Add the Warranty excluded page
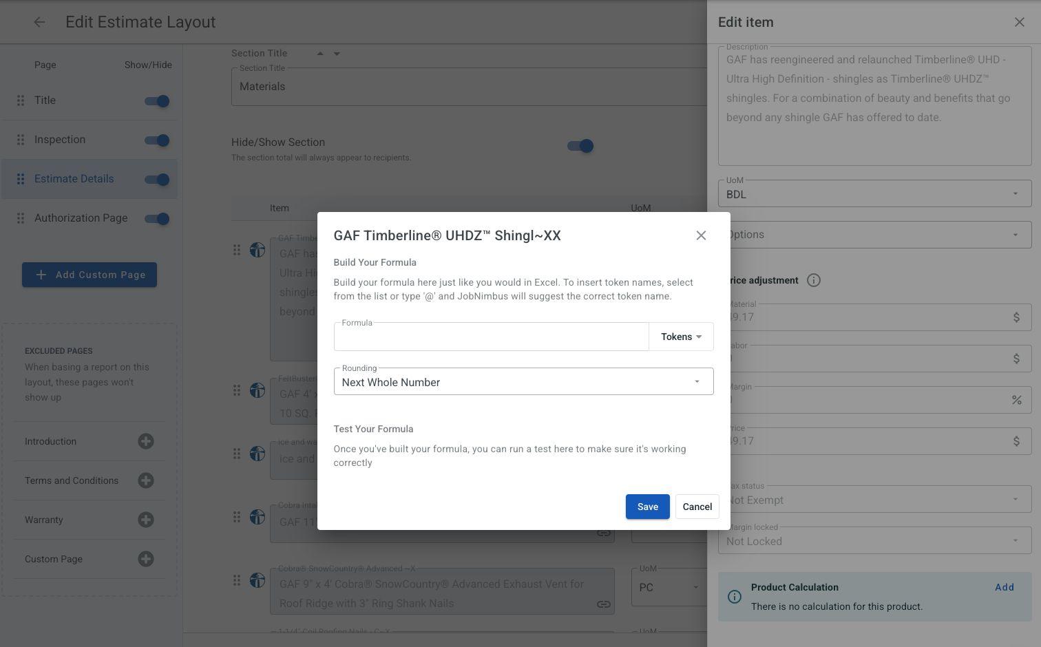1041x647 pixels. 145,520
